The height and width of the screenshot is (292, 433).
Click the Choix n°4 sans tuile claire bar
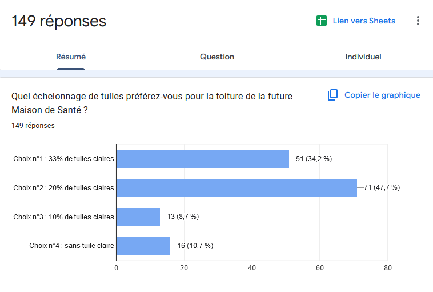pyautogui.click(x=143, y=246)
